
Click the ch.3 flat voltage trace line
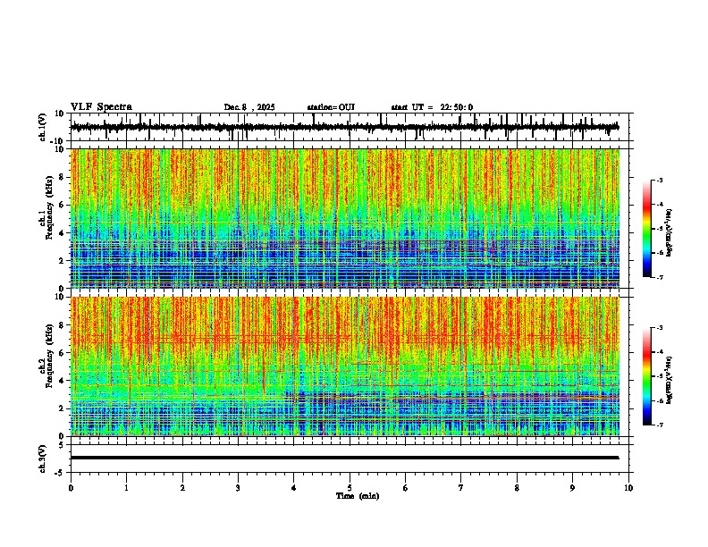click(x=344, y=458)
